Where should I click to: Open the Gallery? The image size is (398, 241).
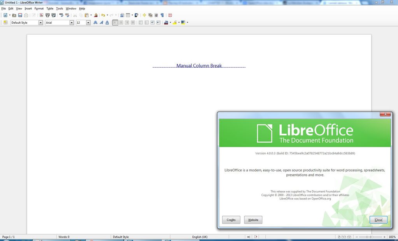coord(150,15)
